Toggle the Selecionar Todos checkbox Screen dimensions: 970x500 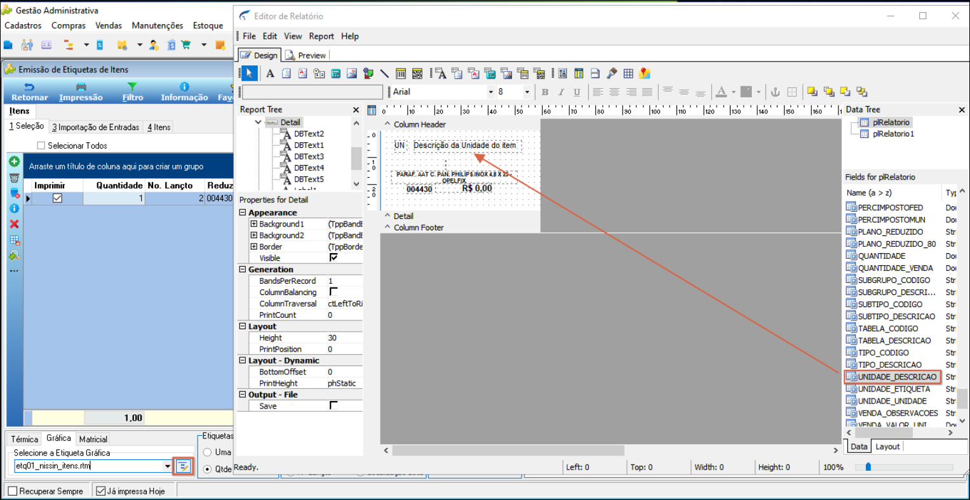[x=41, y=145]
